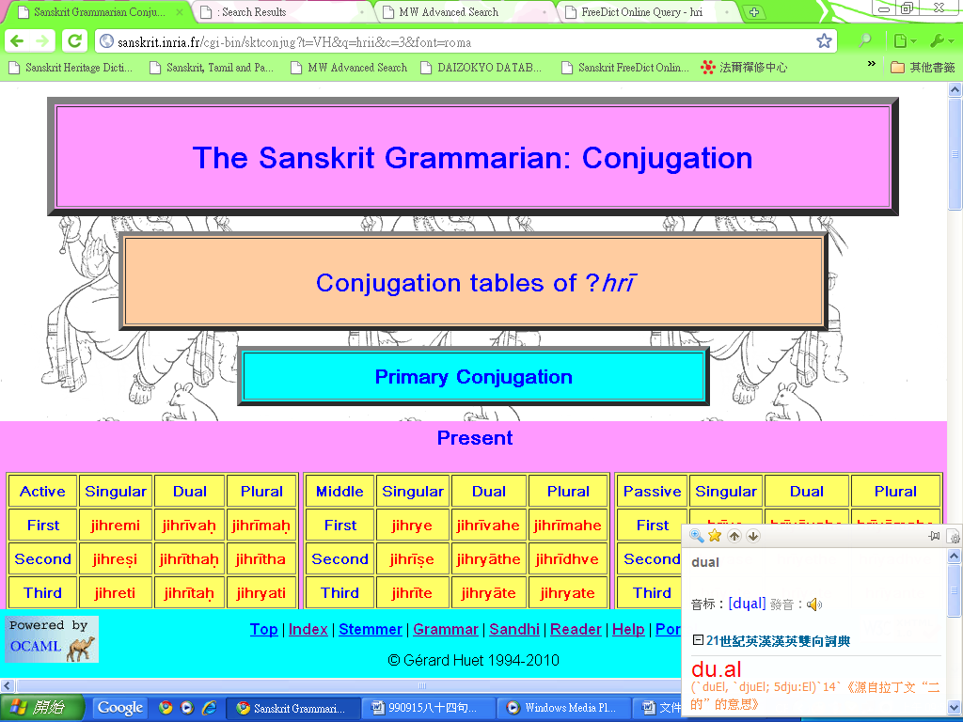This screenshot has height=722, width=963.
Task: Collapse the 21世紀英漢漢英雙向詞典 section
Action: point(698,640)
